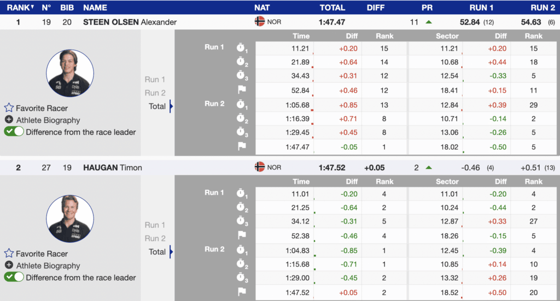Sort results by the RANK column header
This screenshot has width=560, height=301.
click(20, 8)
